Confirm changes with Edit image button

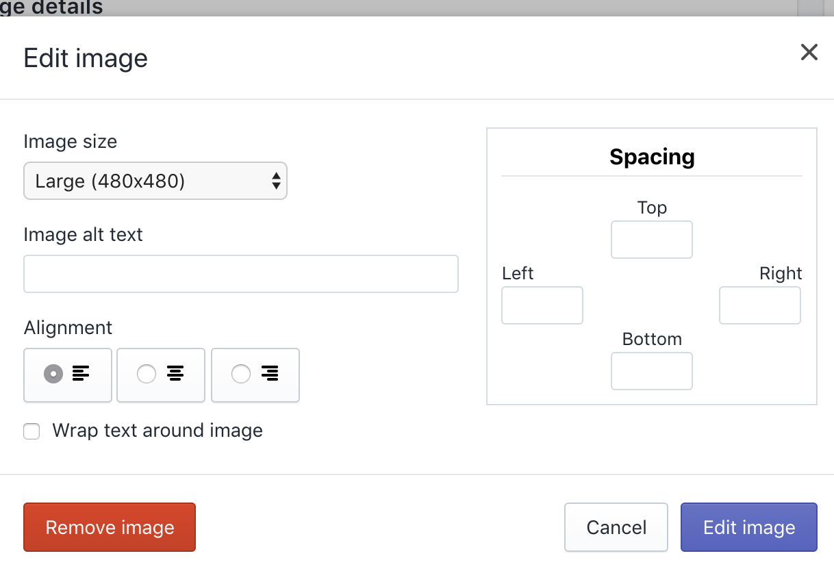(748, 527)
